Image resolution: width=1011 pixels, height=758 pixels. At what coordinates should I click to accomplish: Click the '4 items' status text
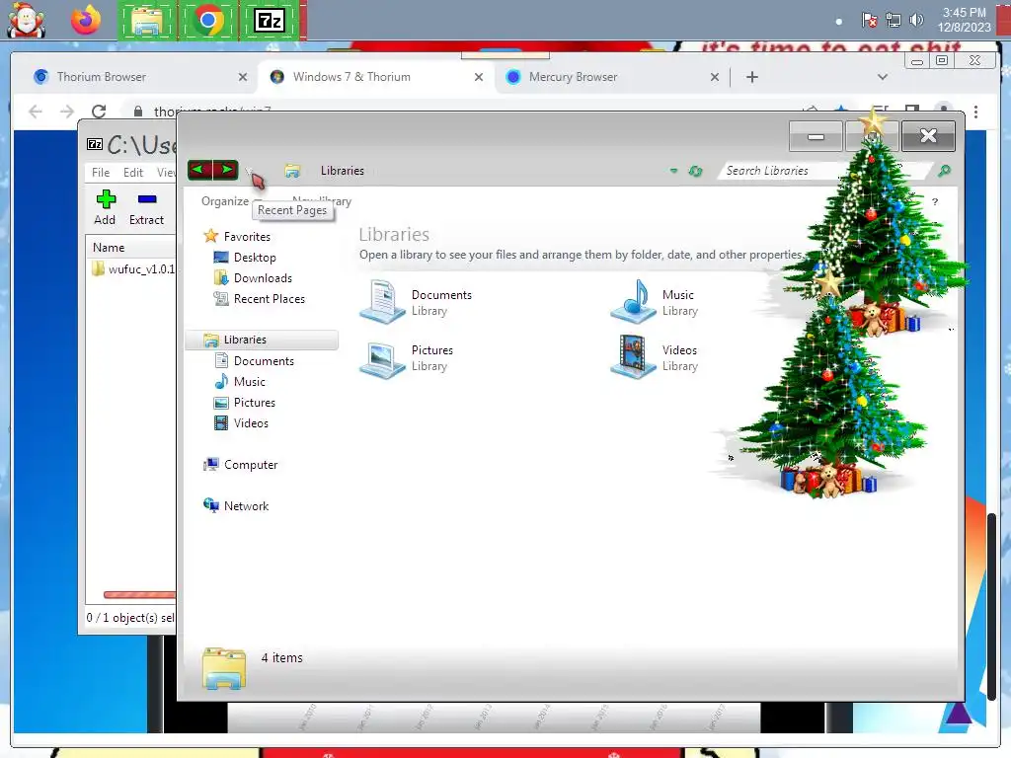(x=281, y=657)
